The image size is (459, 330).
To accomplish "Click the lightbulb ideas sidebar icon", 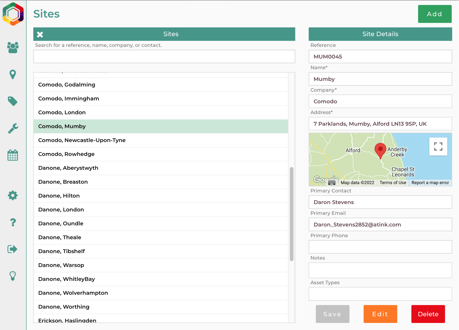I will tap(13, 276).
